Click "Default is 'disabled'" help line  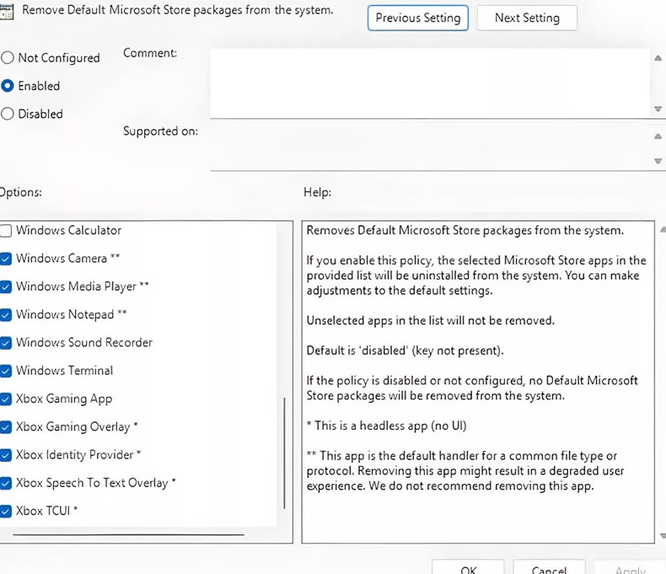coord(405,351)
